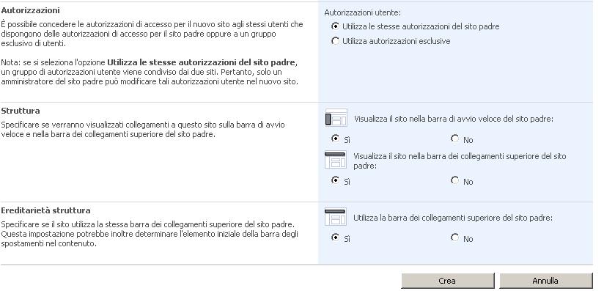Select 'Utilizza le stesse autorizzazioni del sito padre' option
This screenshot has height=291, width=604.
[x=335, y=26]
